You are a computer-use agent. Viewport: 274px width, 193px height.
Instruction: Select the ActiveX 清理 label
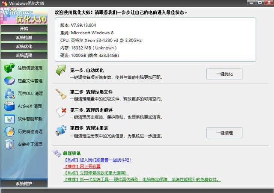(x=30, y=106)
